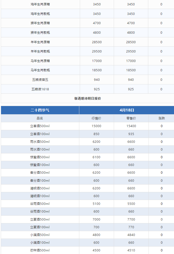Click the change value 0 for 芒种酒500ml

pos(162,250)
